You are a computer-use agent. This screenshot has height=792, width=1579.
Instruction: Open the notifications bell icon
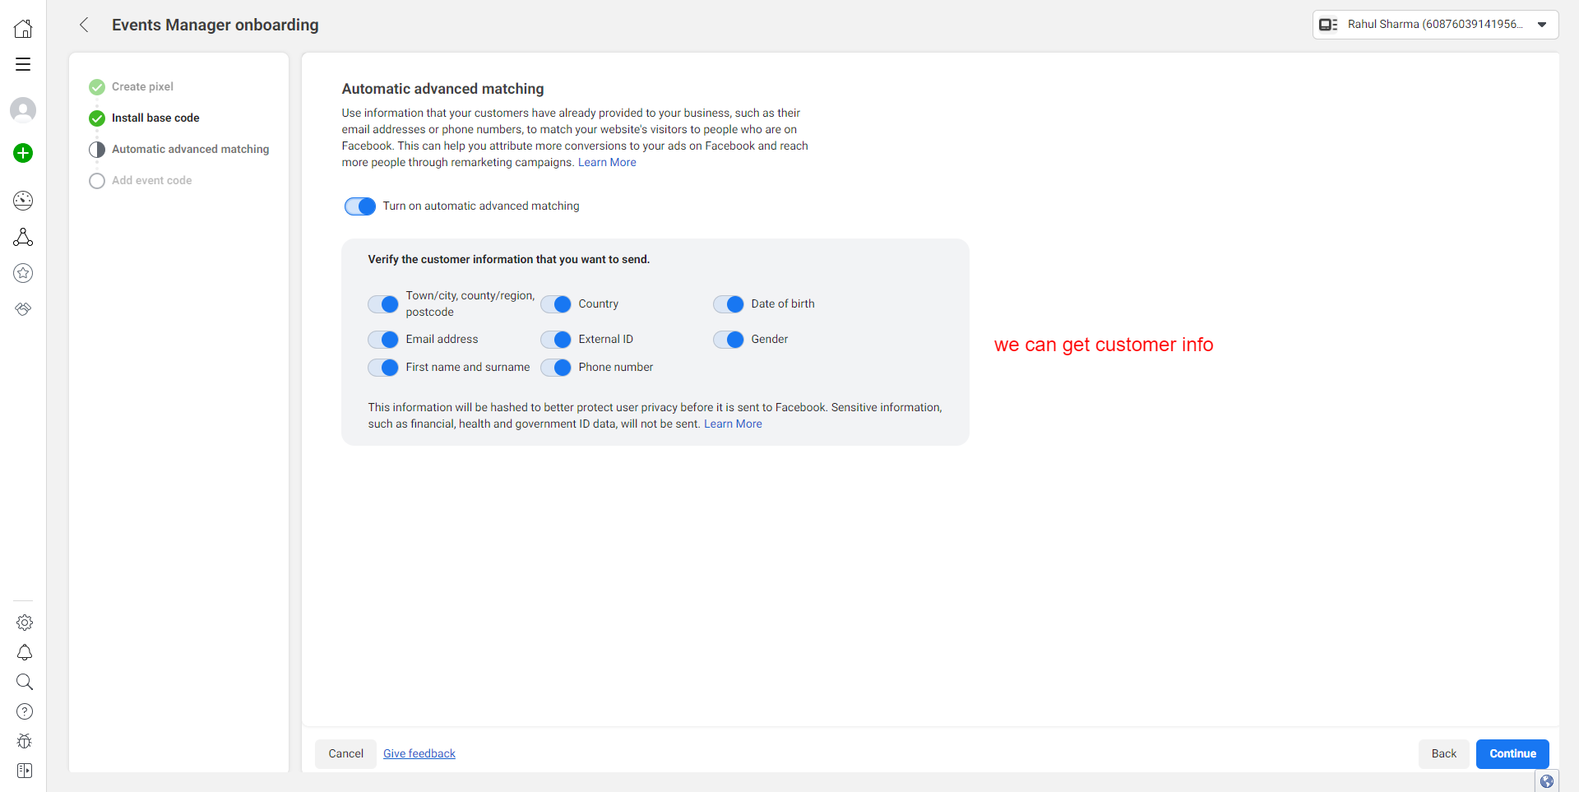[x=25, y=652]
